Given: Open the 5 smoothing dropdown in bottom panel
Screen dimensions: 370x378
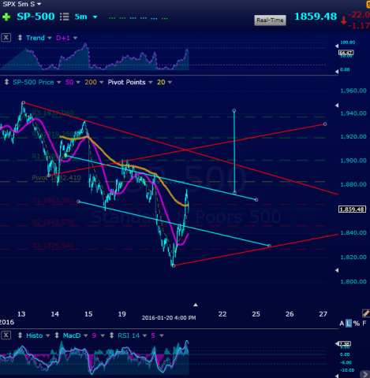Looking at the screenshot, I should [162, 335].
